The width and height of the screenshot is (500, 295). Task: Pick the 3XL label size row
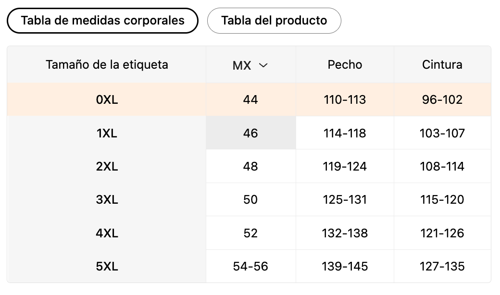tap(107, 199)
